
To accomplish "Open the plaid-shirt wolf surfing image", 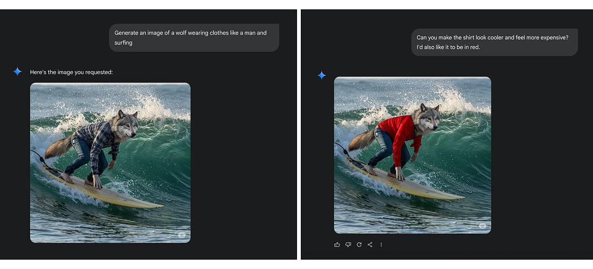I will pos(110,162).
